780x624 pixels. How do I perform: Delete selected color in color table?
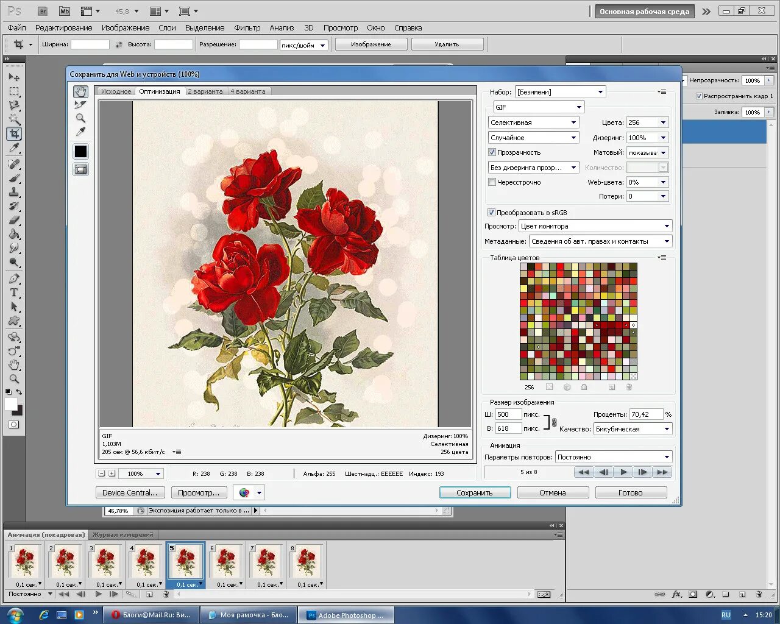pos(629,387)
